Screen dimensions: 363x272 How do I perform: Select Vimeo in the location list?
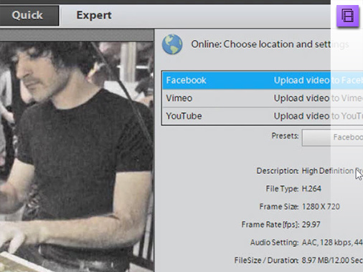pos(263,98)
